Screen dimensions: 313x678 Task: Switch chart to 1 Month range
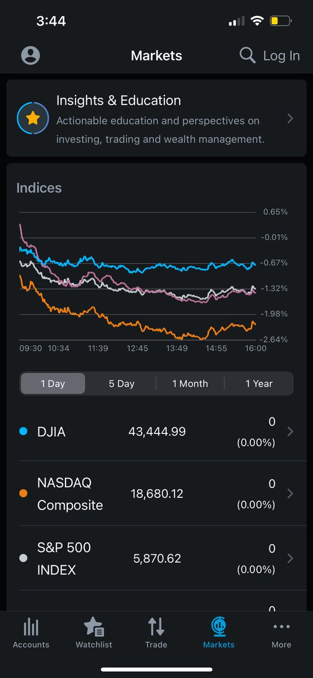pyautogui.click(x=190, y=384)
